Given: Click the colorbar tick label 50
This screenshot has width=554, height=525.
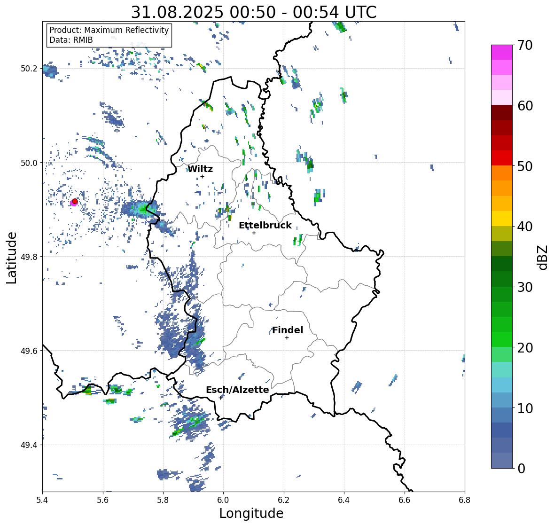Looking at the screenshot, I should click(525, 166).
